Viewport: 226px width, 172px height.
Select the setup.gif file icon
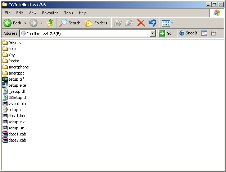tap(5, 79)
